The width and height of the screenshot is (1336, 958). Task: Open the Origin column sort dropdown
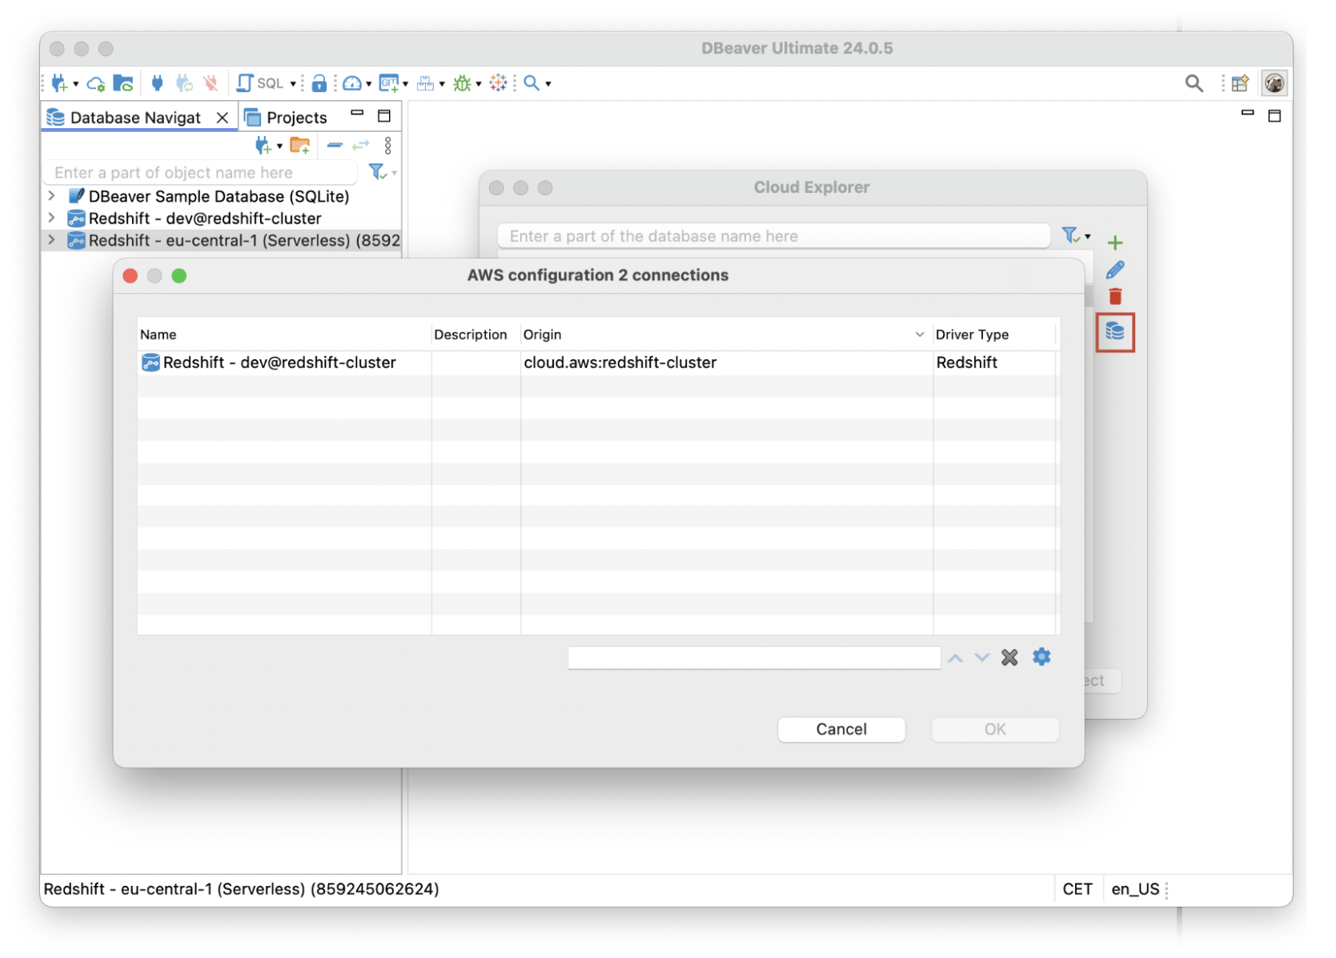(x=919, y=335)
